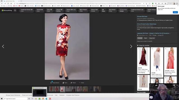Open the Facebook bookmark
Viewport: 179px width, 100px height.
click(x=38, y=6)
